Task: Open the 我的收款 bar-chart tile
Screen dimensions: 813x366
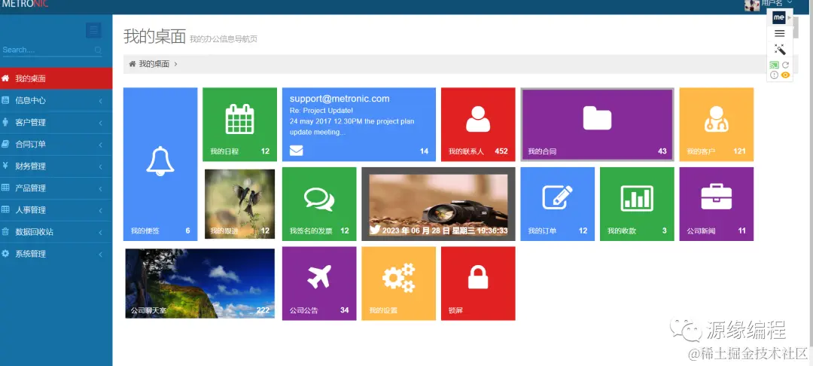Action: pyautogui.click(x=637, y=204)
